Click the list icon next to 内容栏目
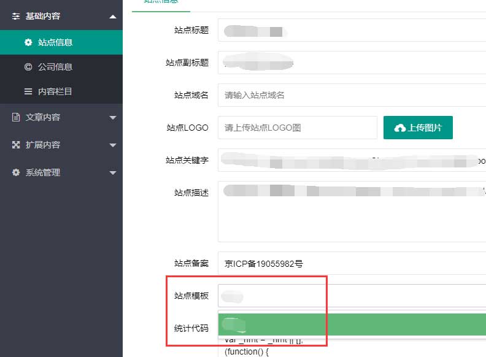Viewport: 486px width, 357px height. point(28,91)
